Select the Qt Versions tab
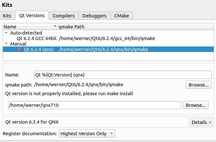Viewport: 216px width, 142px height. coord(32,15)
